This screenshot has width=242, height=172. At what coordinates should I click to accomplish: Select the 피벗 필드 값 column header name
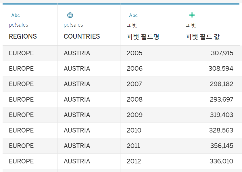click(203, 37)
